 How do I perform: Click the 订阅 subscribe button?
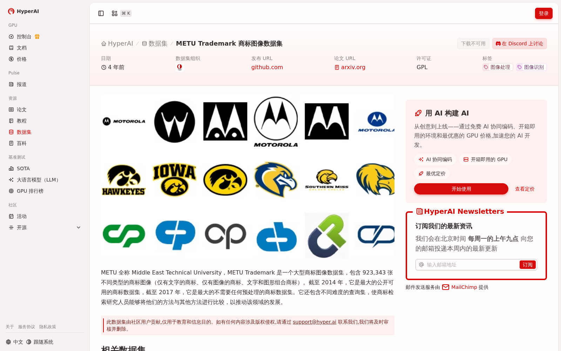(x=527, y=265)
